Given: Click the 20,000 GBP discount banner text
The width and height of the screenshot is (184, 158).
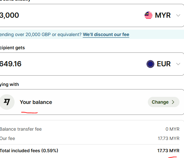Looking at the screenshot, I should (41, 35).
